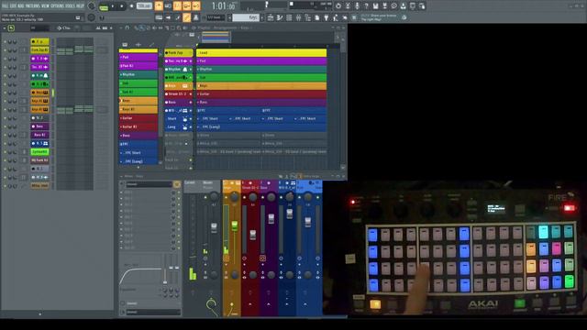Click the Master track volume fader
The width and height of the screenshot is (587, 330).
(x=214, y=228)
